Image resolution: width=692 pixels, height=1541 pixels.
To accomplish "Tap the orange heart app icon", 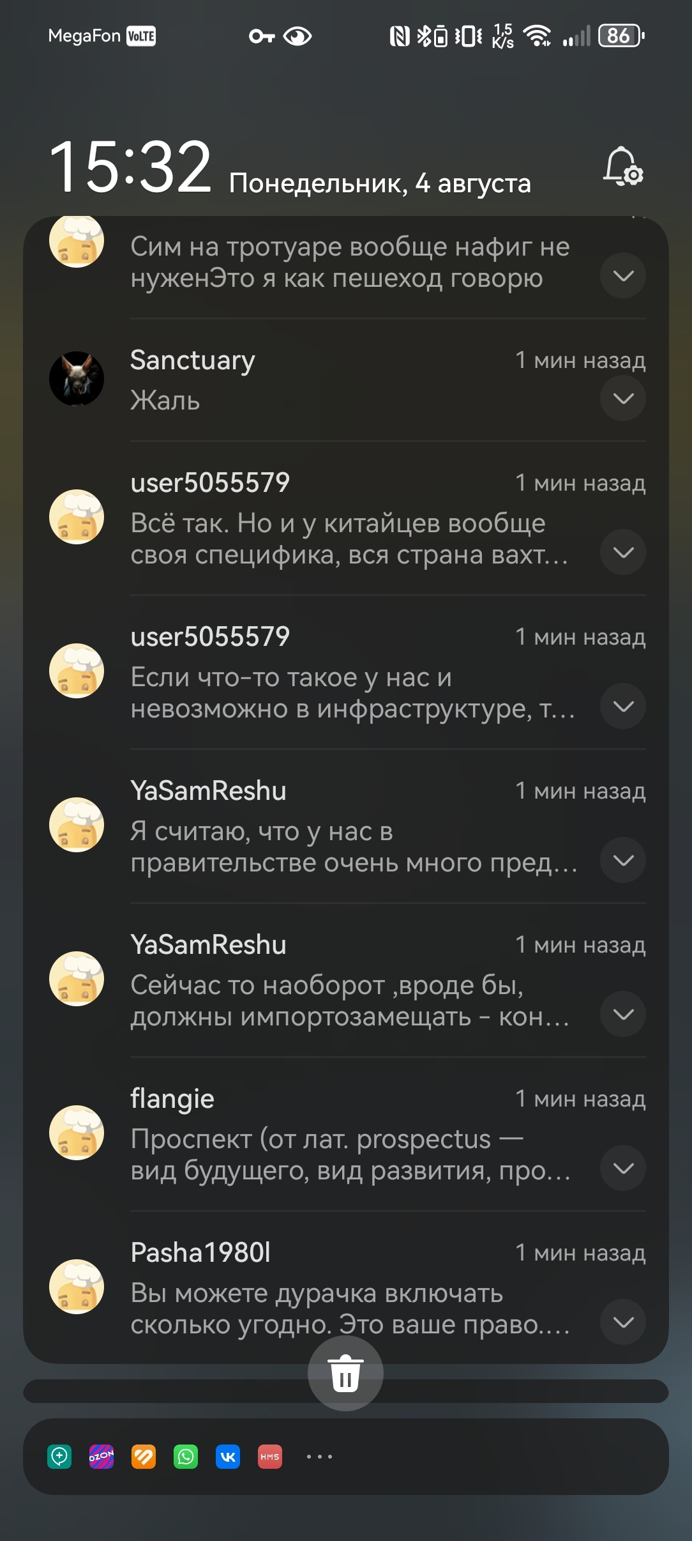I will click(x=144, y=1457).
